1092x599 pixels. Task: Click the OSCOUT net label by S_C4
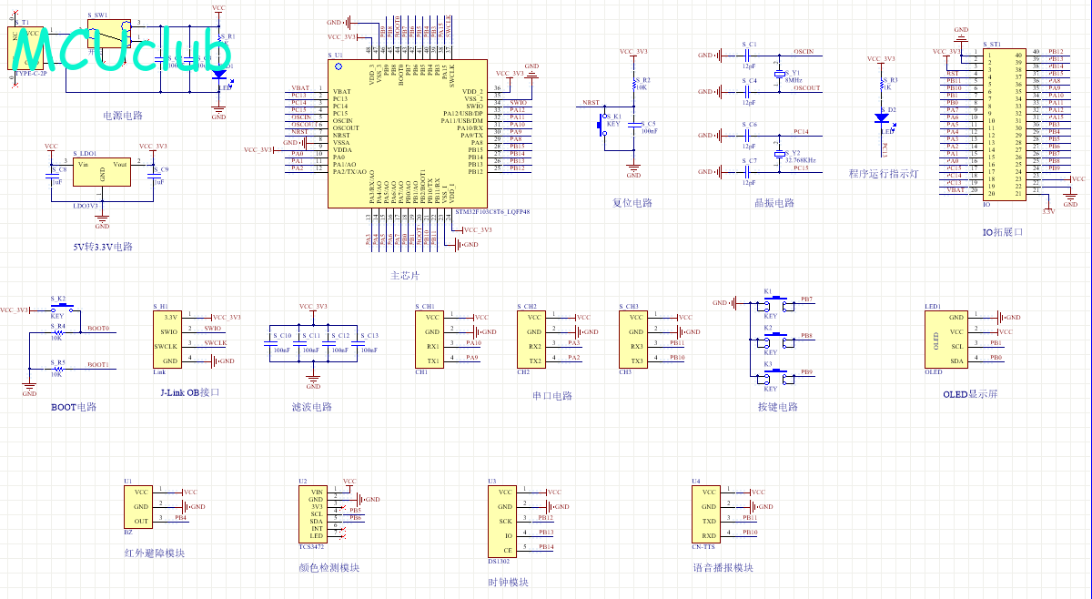(807, 88)
